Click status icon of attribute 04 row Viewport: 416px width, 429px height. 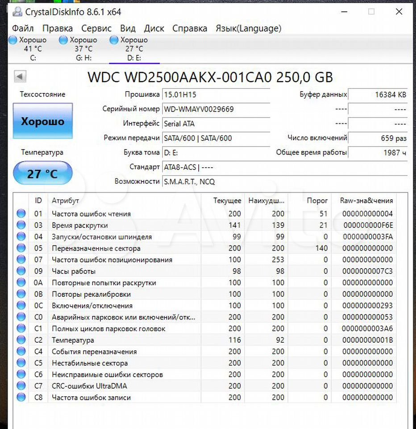click(21, 236)
